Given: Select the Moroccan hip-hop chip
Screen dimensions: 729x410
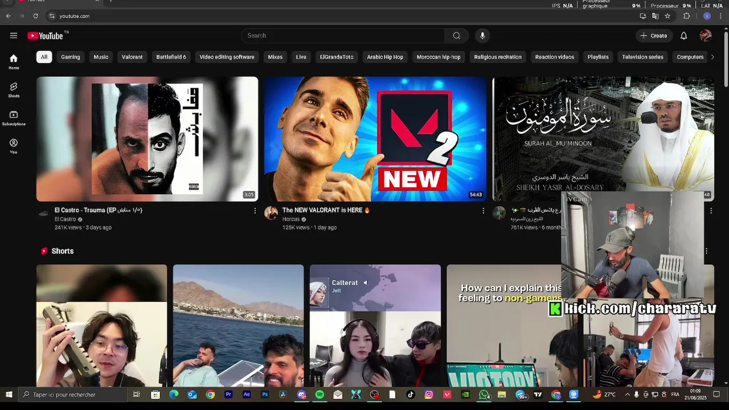Looking at the screenshot, I should tap(439, 57).
